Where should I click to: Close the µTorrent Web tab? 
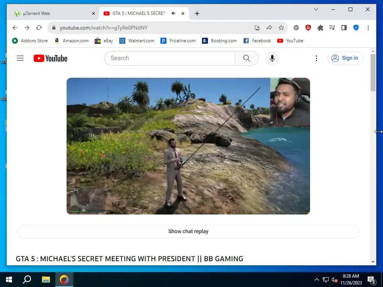93,13
